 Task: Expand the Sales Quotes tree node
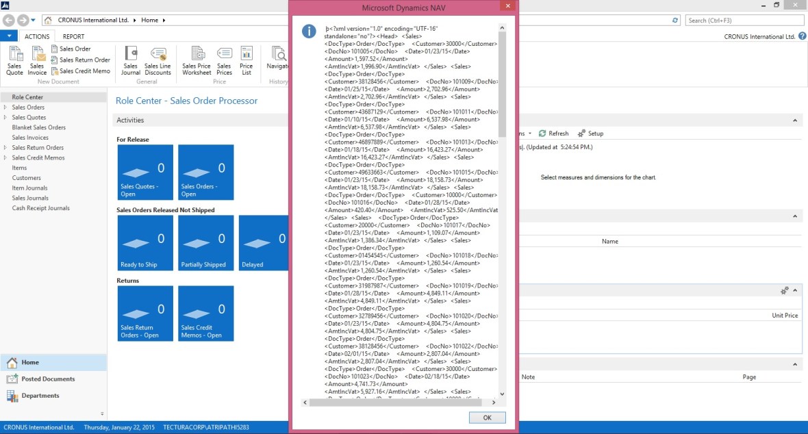tap(5, 118)
